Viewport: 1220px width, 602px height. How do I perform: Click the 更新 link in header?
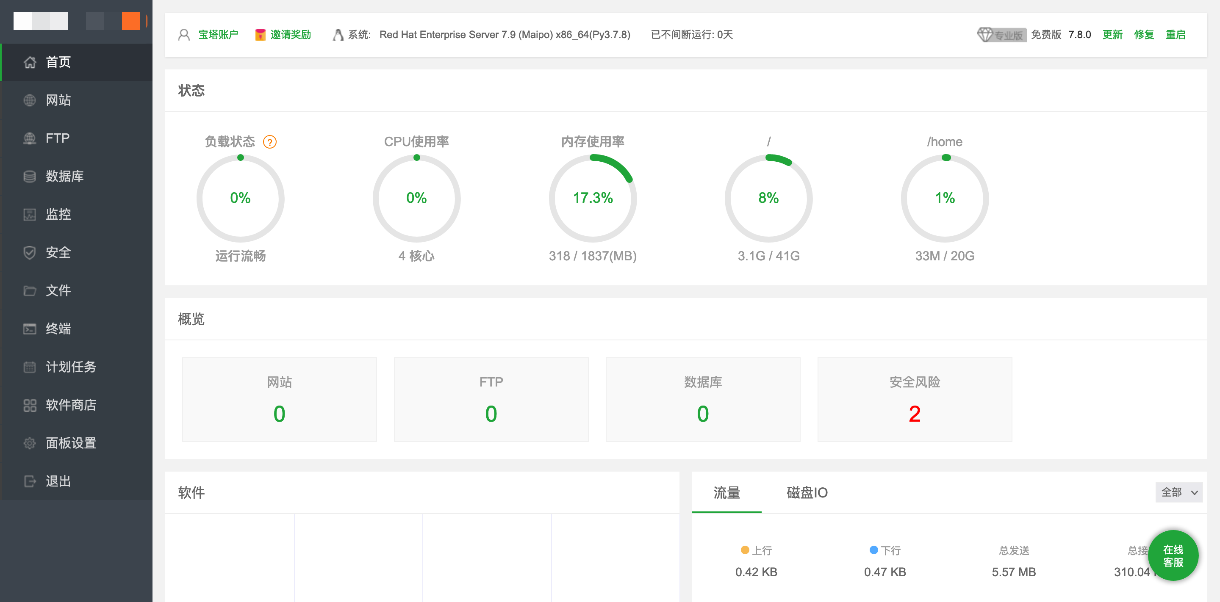tap(1112, 35)
